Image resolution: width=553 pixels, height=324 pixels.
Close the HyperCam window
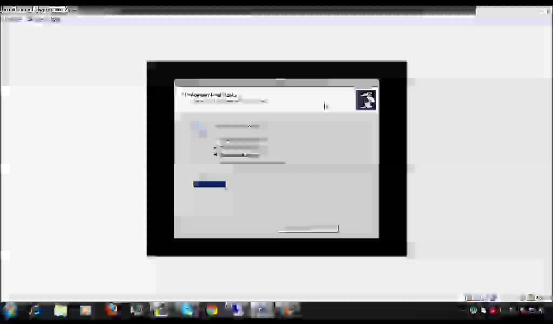[546, 10]
